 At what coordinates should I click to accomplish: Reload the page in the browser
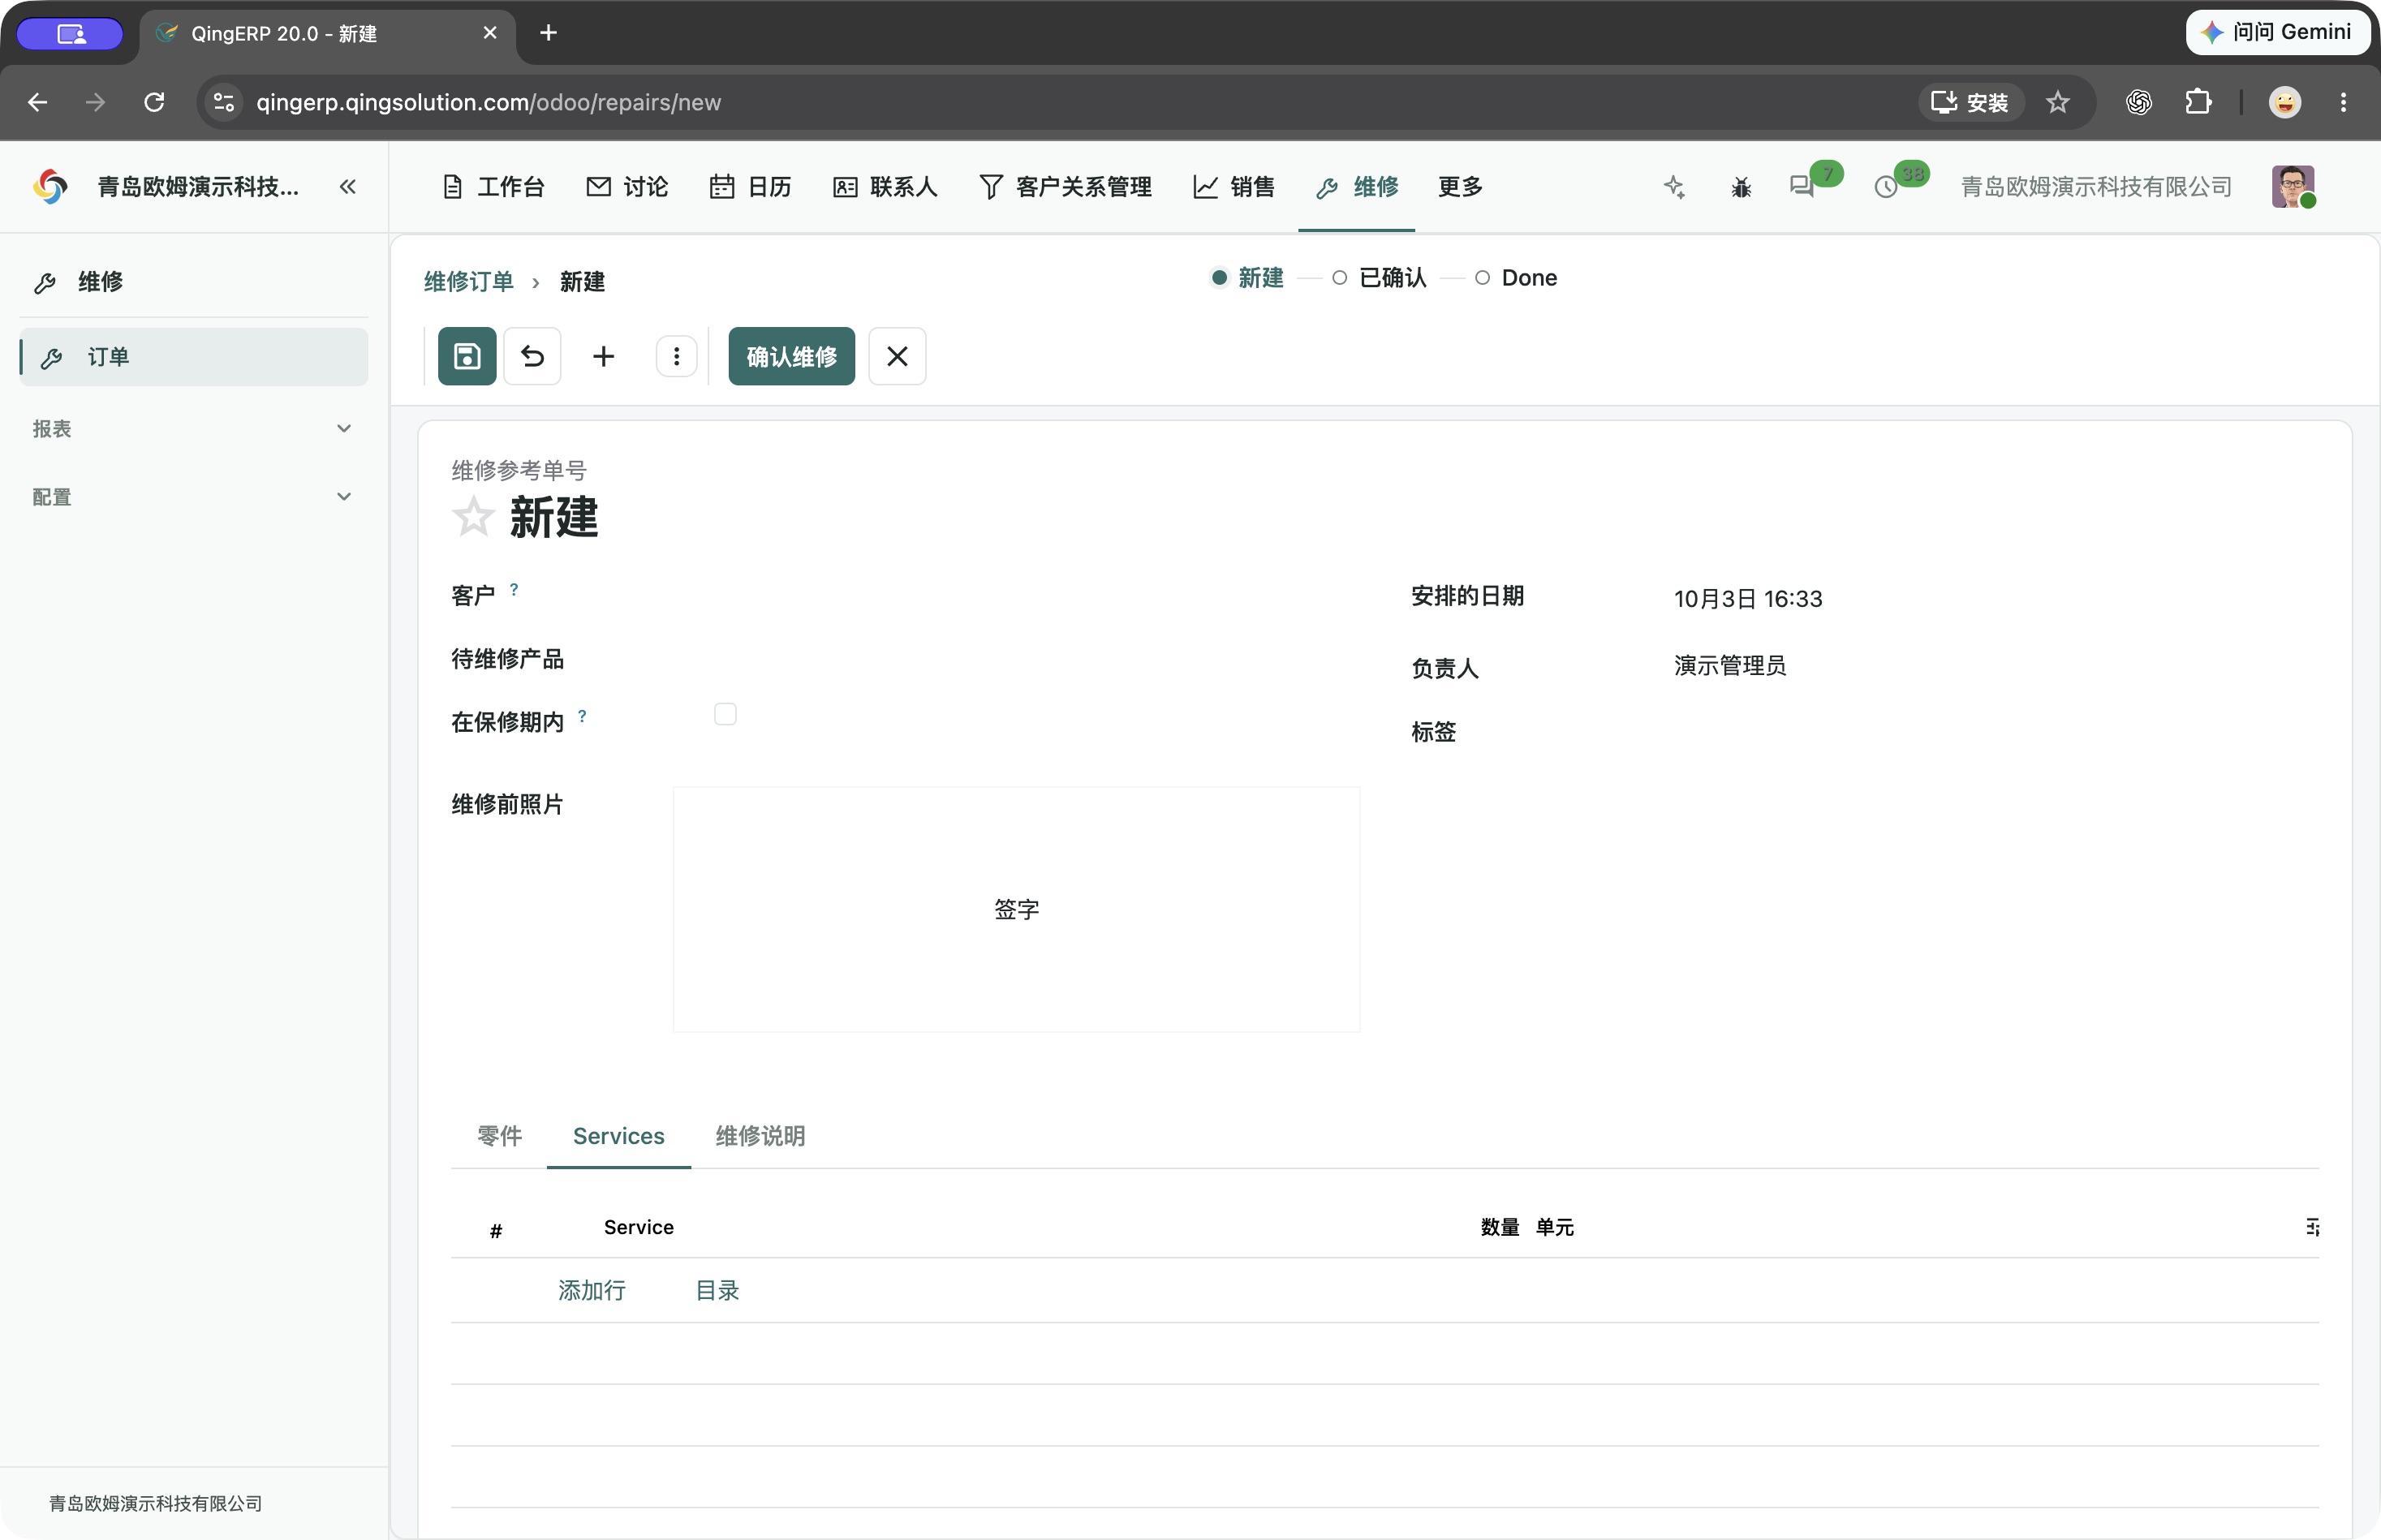(154, 102)
